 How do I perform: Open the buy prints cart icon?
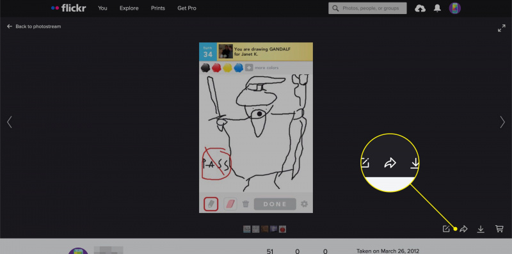pyautogui.click(x=499, y=229)
